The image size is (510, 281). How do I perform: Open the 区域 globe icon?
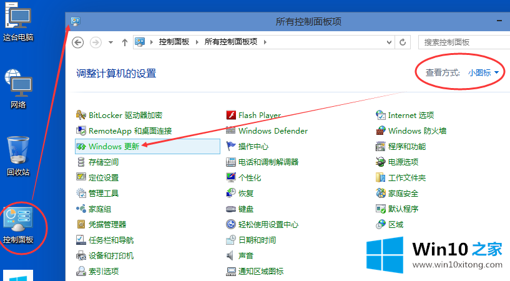[381, 224]
